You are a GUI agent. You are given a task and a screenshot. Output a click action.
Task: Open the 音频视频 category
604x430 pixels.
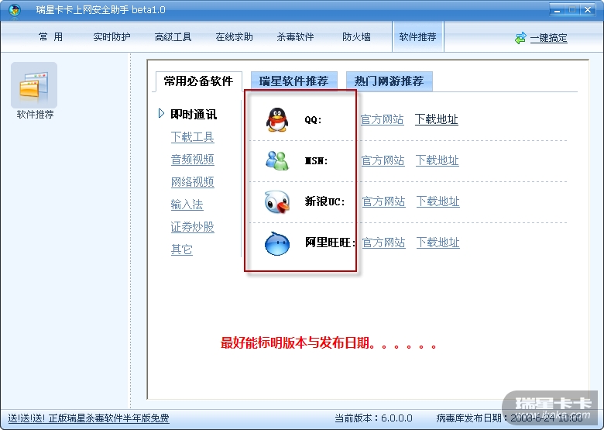click(x=192, y=160)
